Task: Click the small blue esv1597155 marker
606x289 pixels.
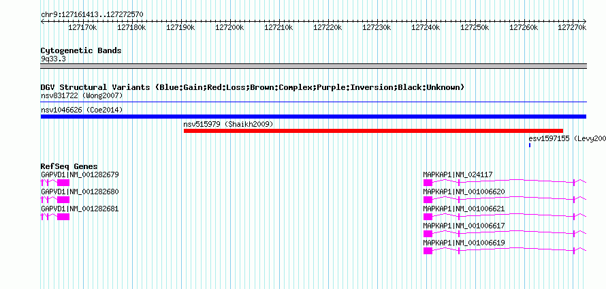Action: (x=530, y=145)
